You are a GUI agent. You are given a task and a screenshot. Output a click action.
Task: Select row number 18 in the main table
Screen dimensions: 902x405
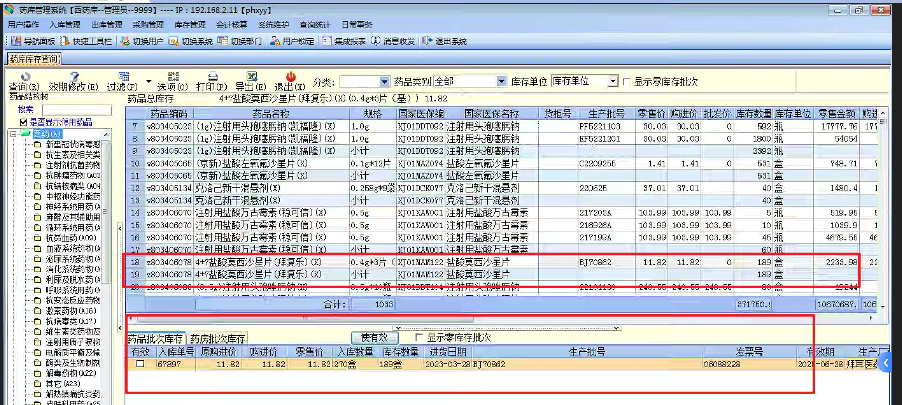coord(135,262)
